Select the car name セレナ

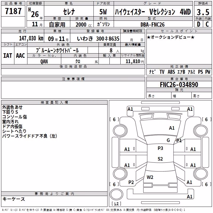click(x=69, y=11)
